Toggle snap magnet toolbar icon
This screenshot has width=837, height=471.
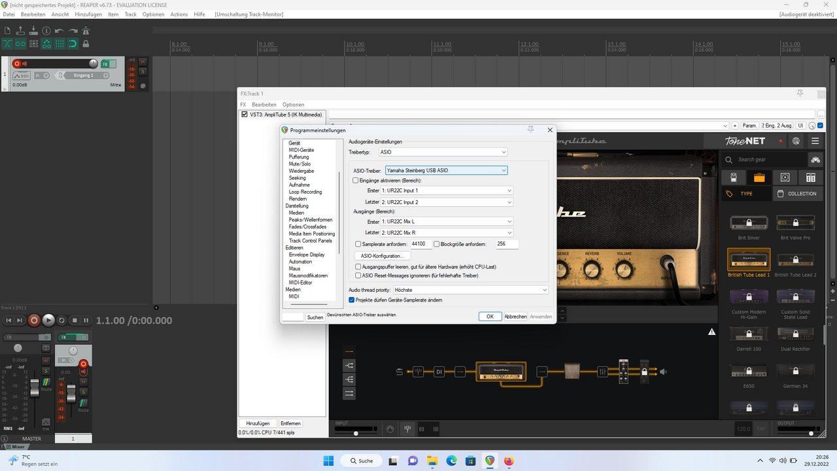[73, 44]
